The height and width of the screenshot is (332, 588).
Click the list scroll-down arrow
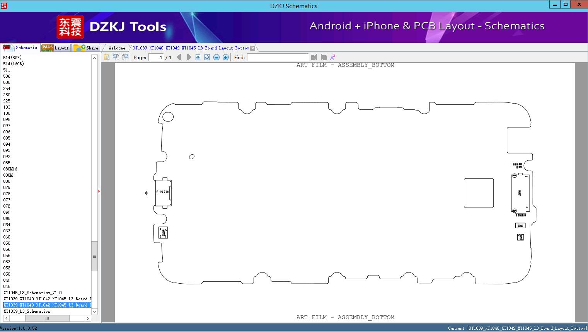[94, 311]
